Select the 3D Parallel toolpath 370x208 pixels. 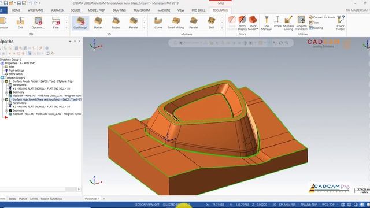[134, 23]
